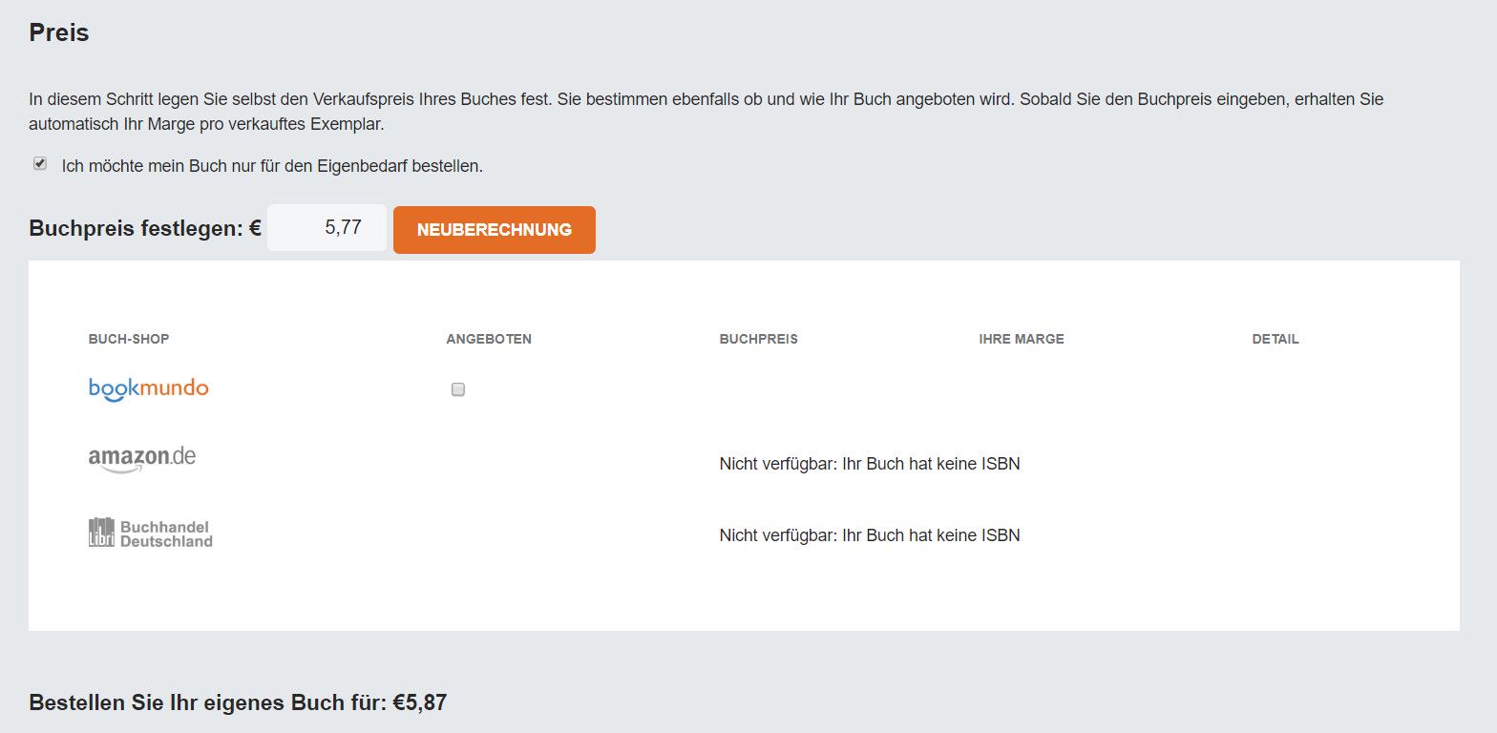The height and width of the screenshot is (733, 1497).
Task: Click the label 'Ich möchte mein Buch nur für den Eigenbedarf bestellen'
Action: point(272,166)
